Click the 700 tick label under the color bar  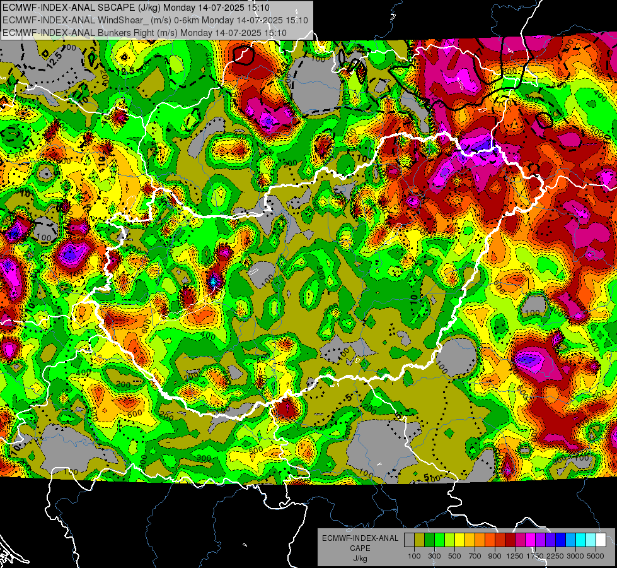point(475,556)
